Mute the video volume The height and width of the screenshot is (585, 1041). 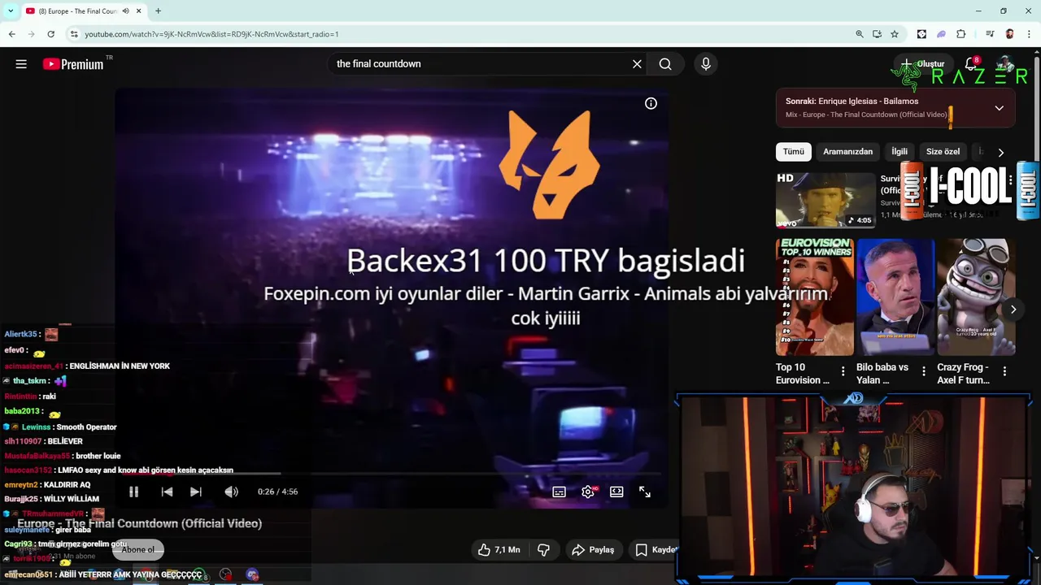pos(232,492)
